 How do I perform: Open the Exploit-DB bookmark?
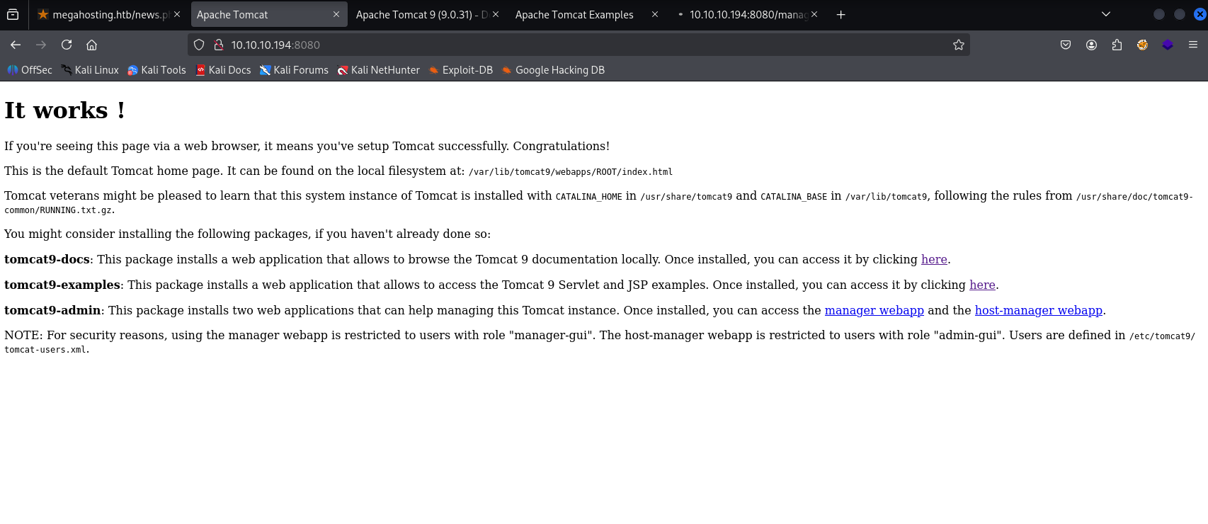click(x=460, y=70)
